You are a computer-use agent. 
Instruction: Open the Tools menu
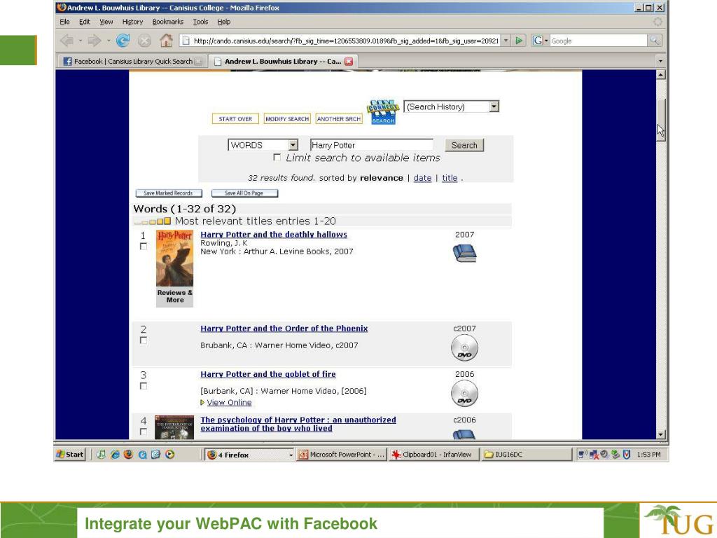pos(200,22)
